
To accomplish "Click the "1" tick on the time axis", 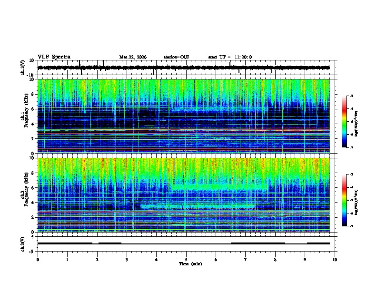I will (x=67, y=260).
